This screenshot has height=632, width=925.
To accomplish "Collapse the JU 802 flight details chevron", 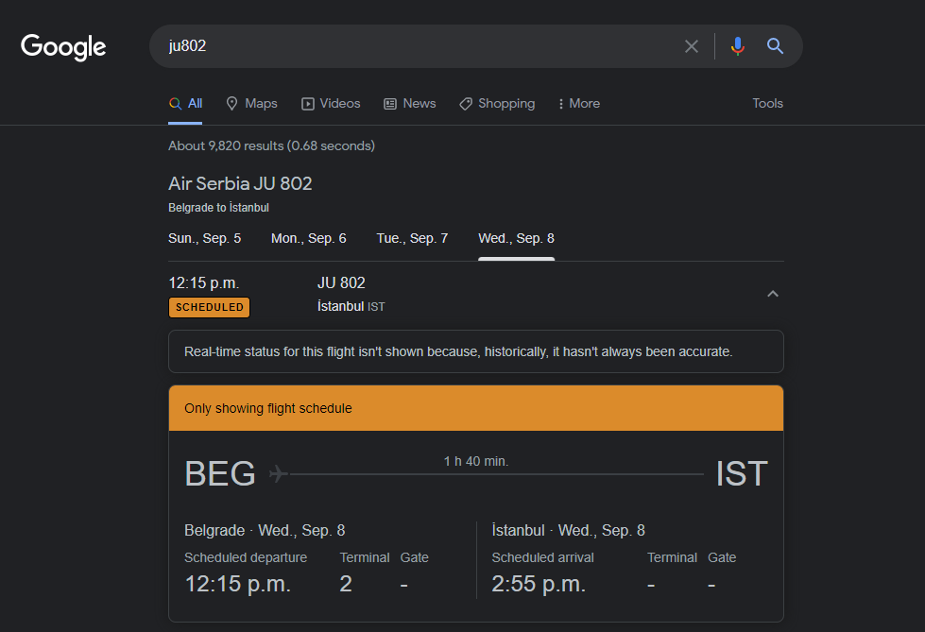I will pos(773,294).
